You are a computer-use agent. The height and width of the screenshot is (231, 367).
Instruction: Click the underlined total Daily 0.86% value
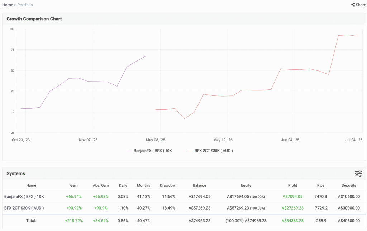[123, 221]
